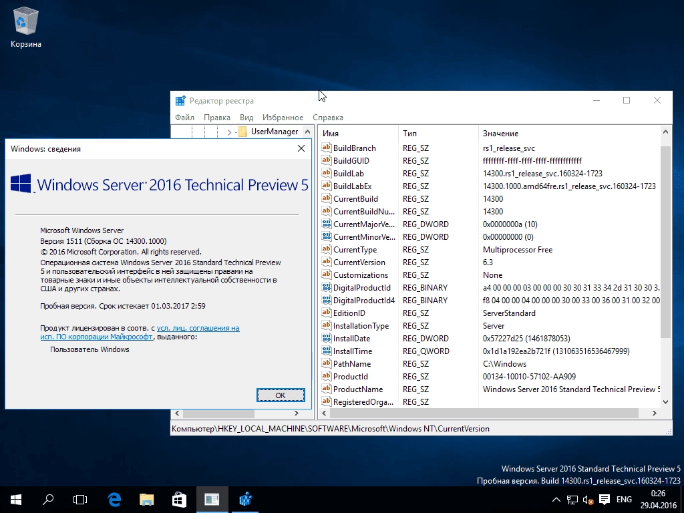Switch to Registry Editor taskbar icon
This screenshot has height=513, width=684.
(245, 500)
